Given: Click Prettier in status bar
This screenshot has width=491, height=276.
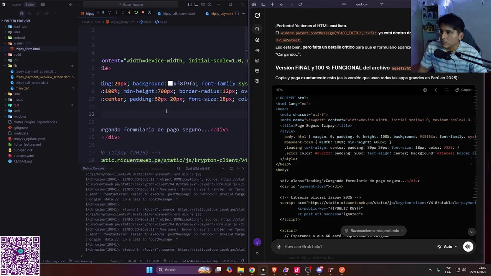Looking at the screenshot, I should pyautogui.click(x=230, y=261).
